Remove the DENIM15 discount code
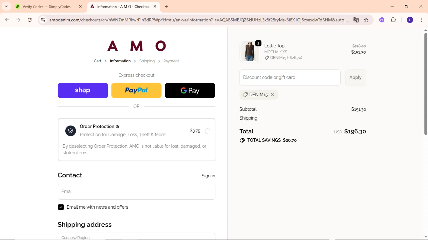Viewport: 428px width, 240px height. [x=273, y=95]
